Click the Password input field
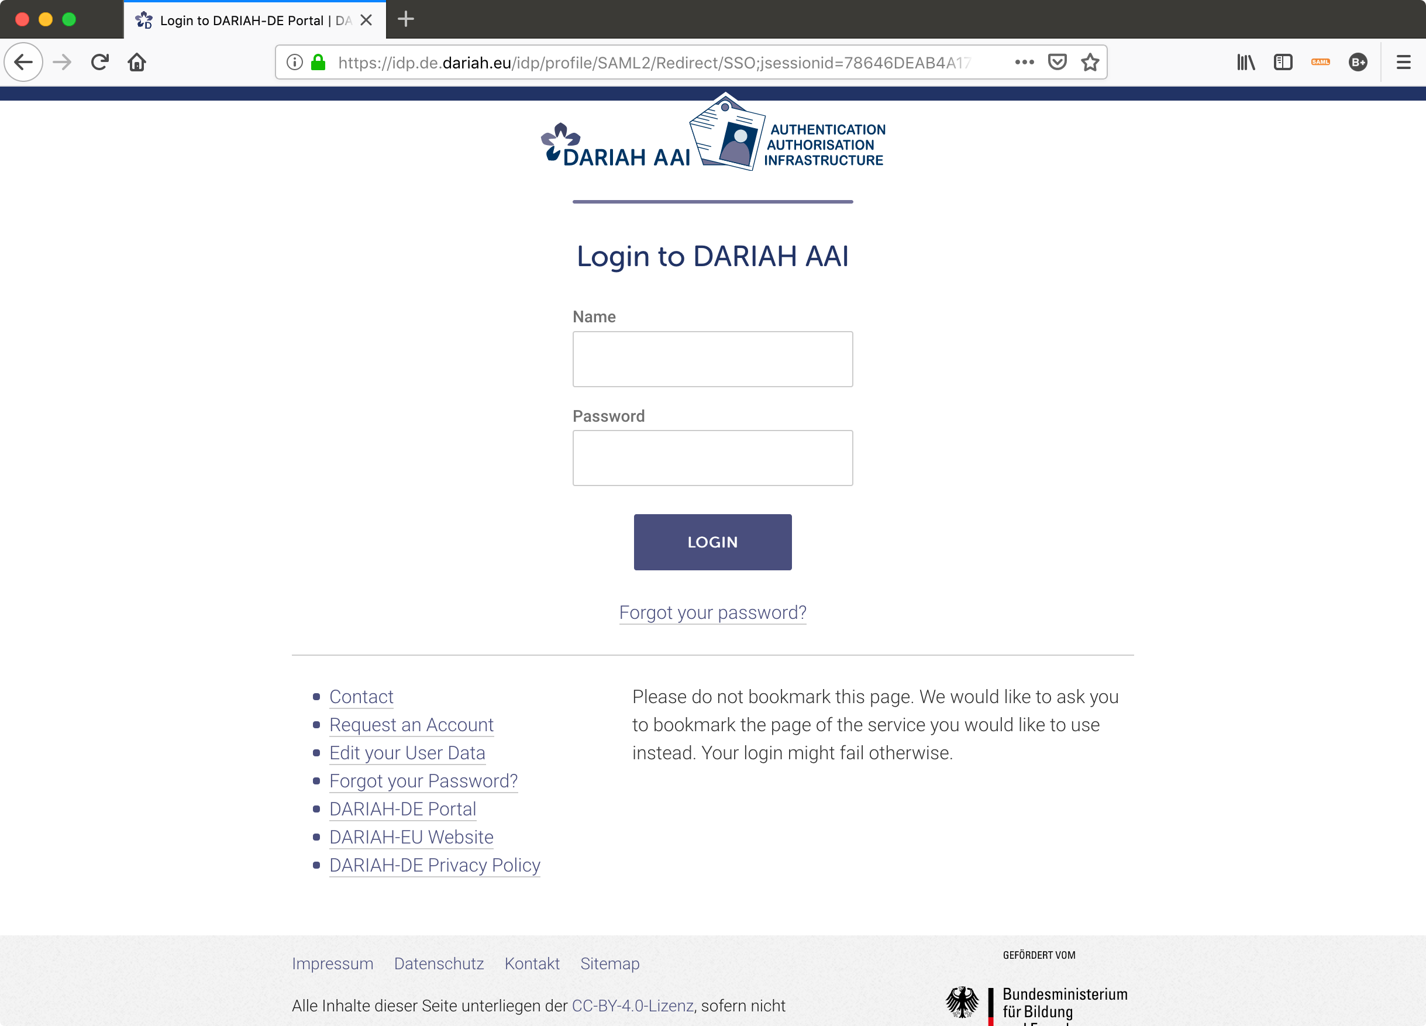Viewport: 1426px width, 1026px height. point(713,457)
